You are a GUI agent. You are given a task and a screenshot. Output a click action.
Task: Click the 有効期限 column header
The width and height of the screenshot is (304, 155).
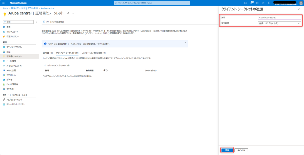[x=90, y=70]
